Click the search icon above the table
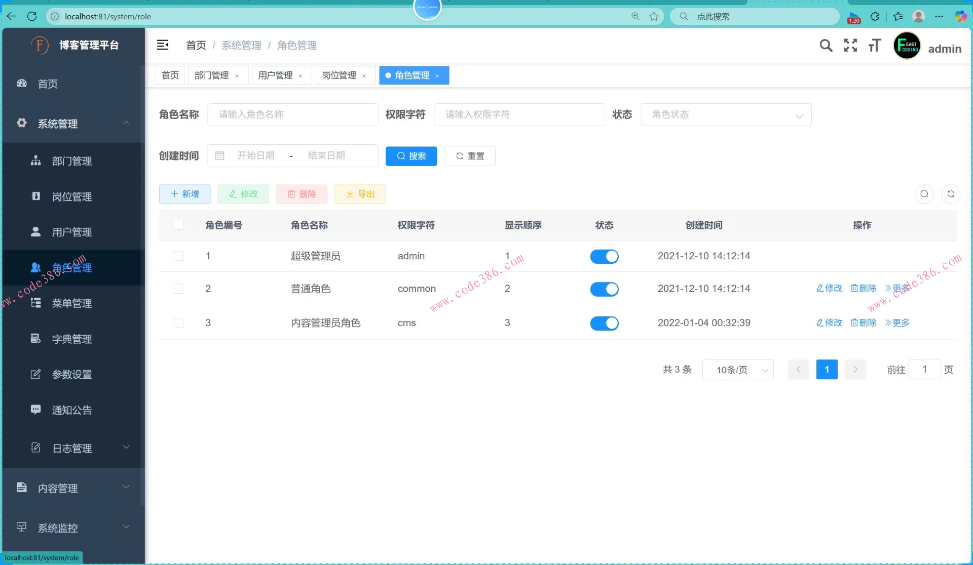 point(924,194)
